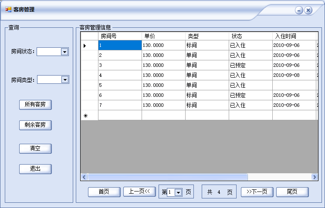Click 标间 type cell of room 1
Image resolution: width=325 pixels, height=208 pixels.
click(207, 45)
